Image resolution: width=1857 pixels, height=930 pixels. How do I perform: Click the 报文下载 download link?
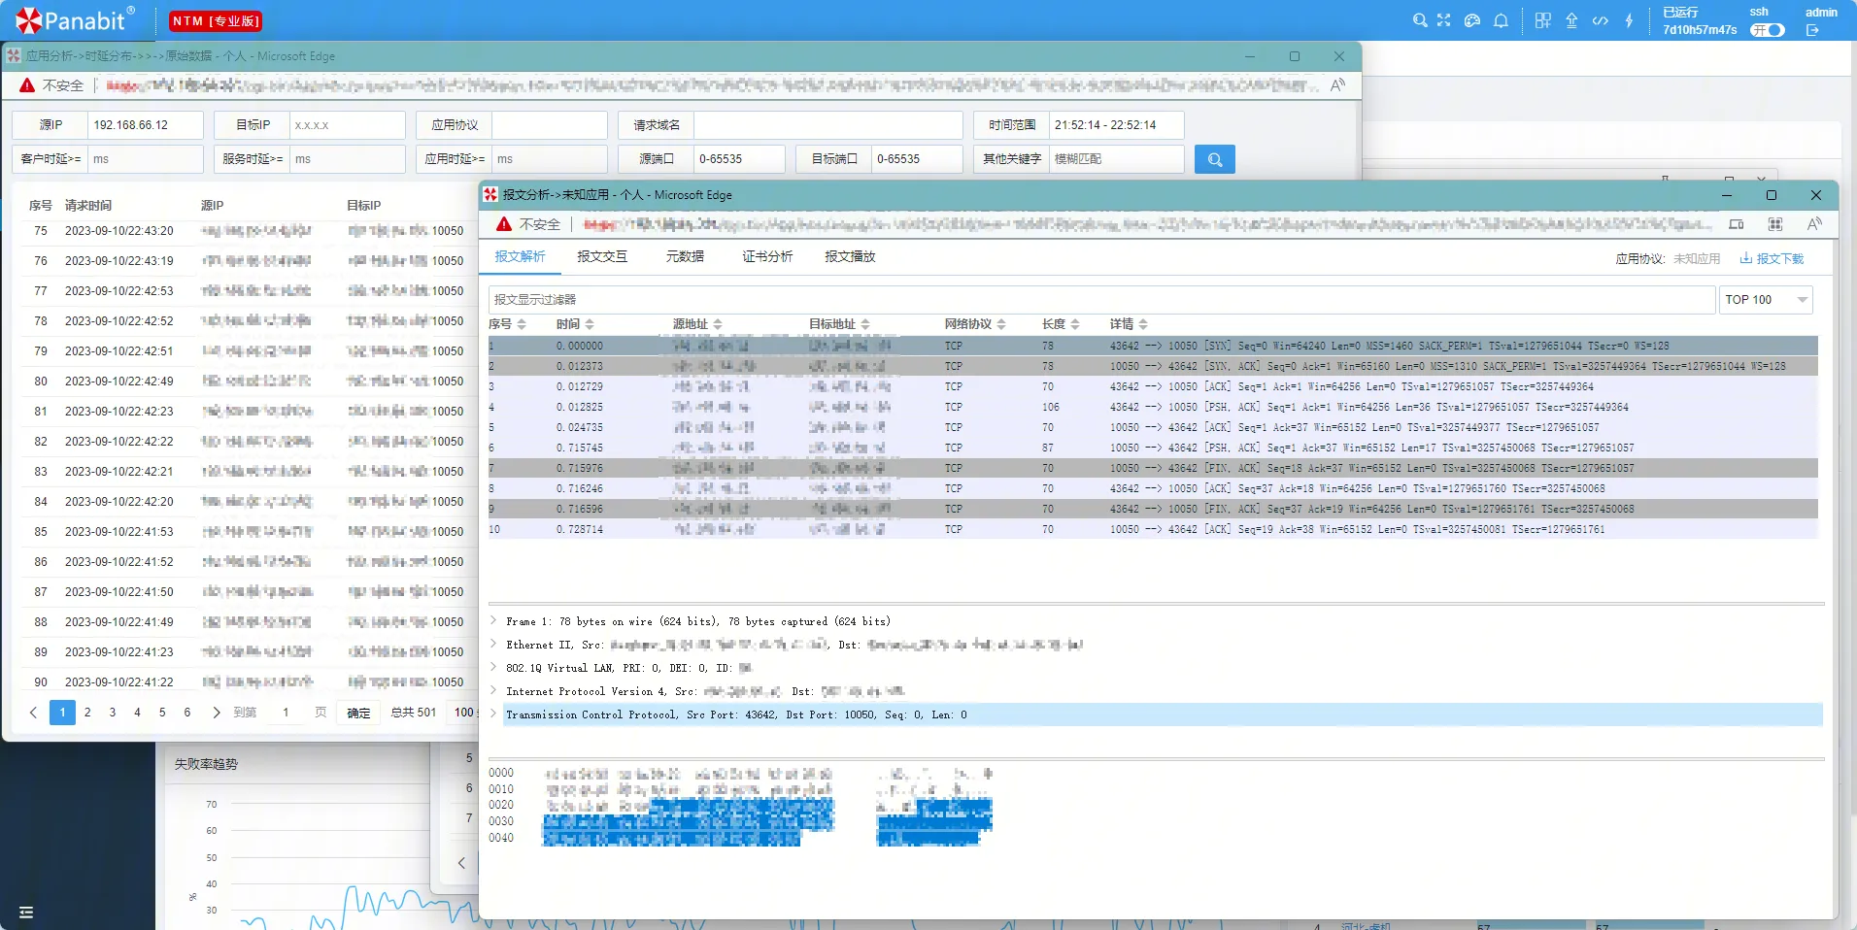[x=1772, y=259]
